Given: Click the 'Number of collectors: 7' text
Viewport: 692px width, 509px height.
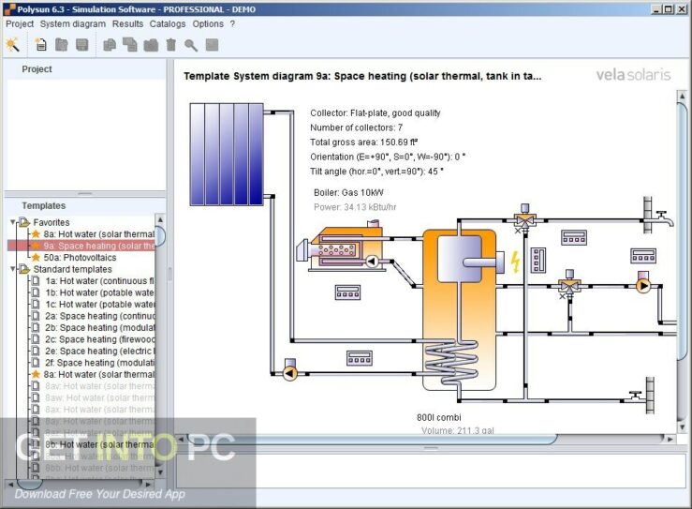Looking at the screenshot, I should tap(356, 127).
